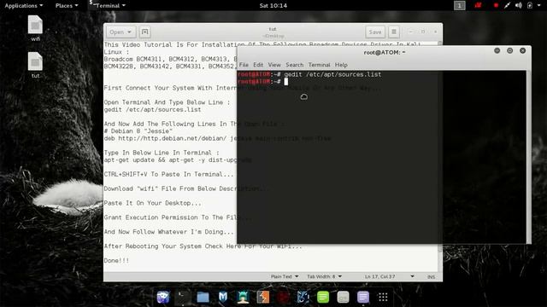Click 'Paste It On Your Desktop...' line

click(x=152, y=203)
